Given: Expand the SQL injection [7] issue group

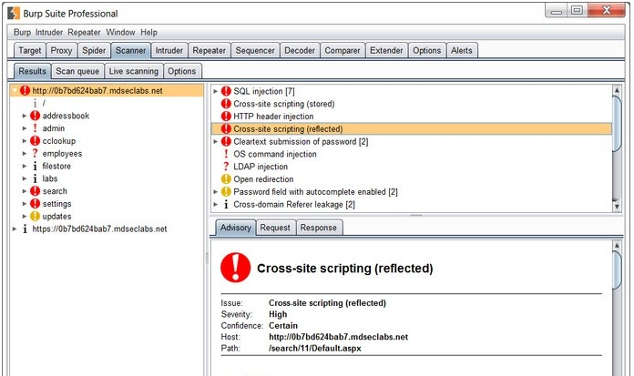Looking at the screenshot, I should (x=216, y=91).
